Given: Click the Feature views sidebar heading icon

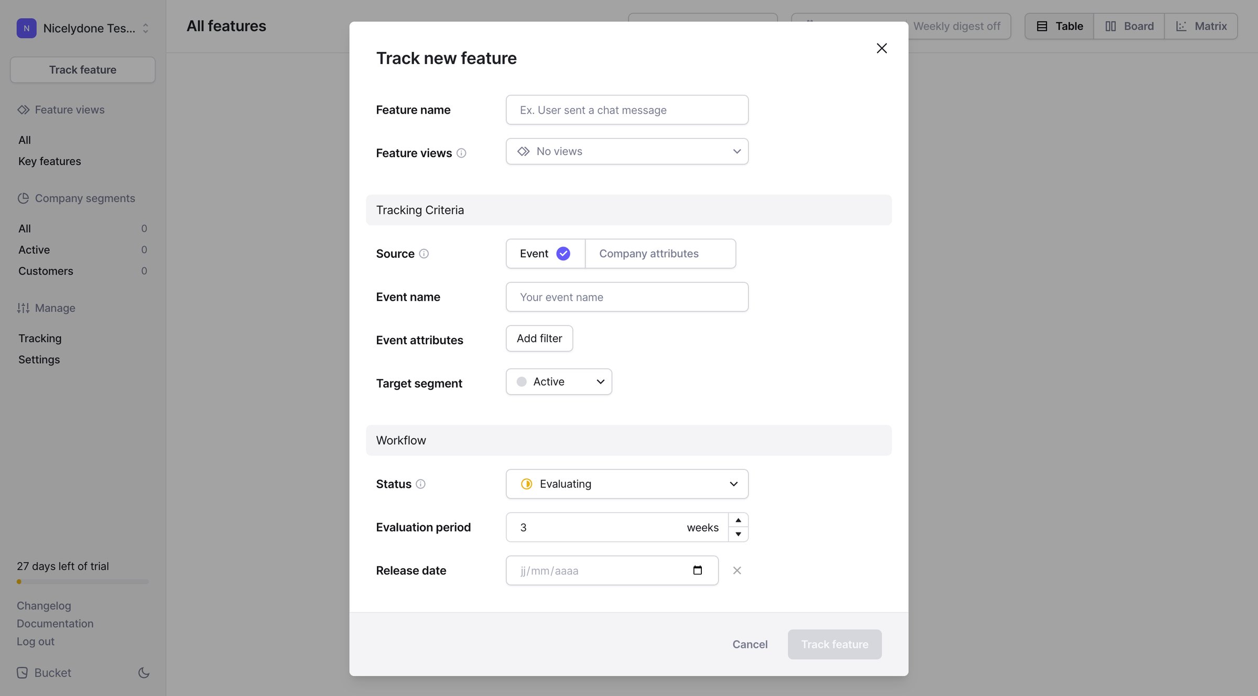Looking at the screenshot, I should click(x=23, y=110).
